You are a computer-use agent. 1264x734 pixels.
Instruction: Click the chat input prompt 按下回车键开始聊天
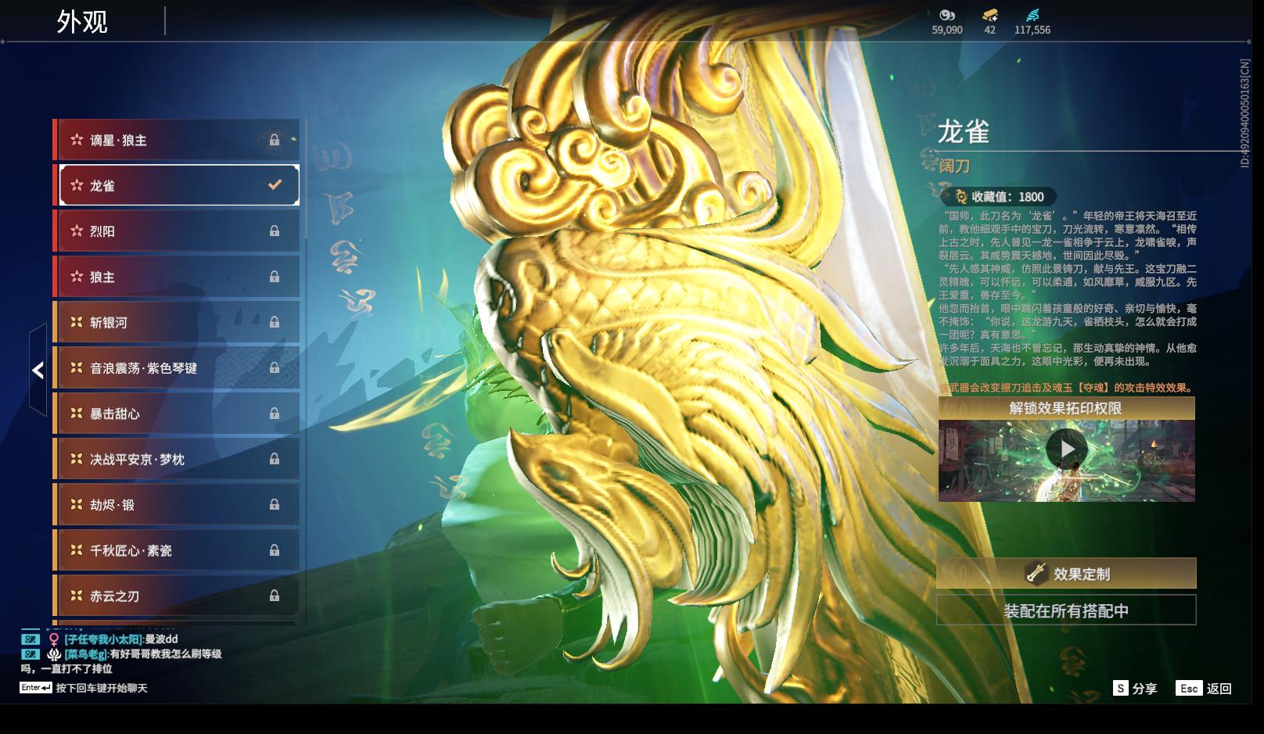tap(101, 689)
